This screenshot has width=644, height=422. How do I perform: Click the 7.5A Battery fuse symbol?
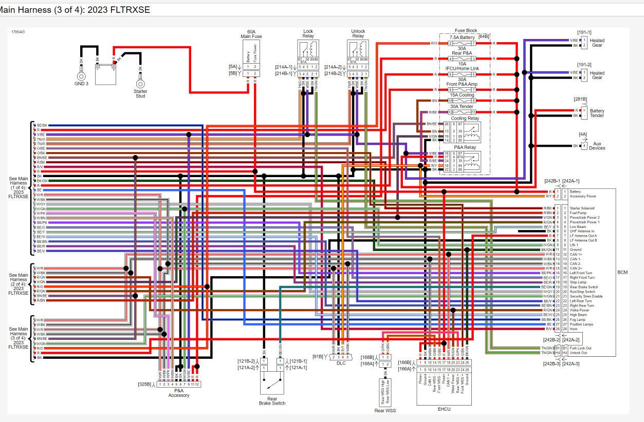(x=462, y=44)
